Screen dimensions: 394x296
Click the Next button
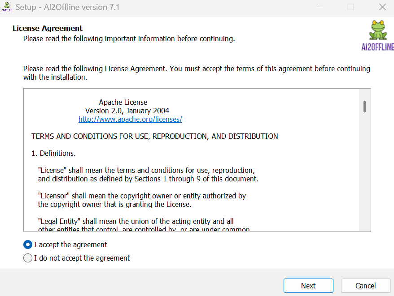click(x=308, y=286)
